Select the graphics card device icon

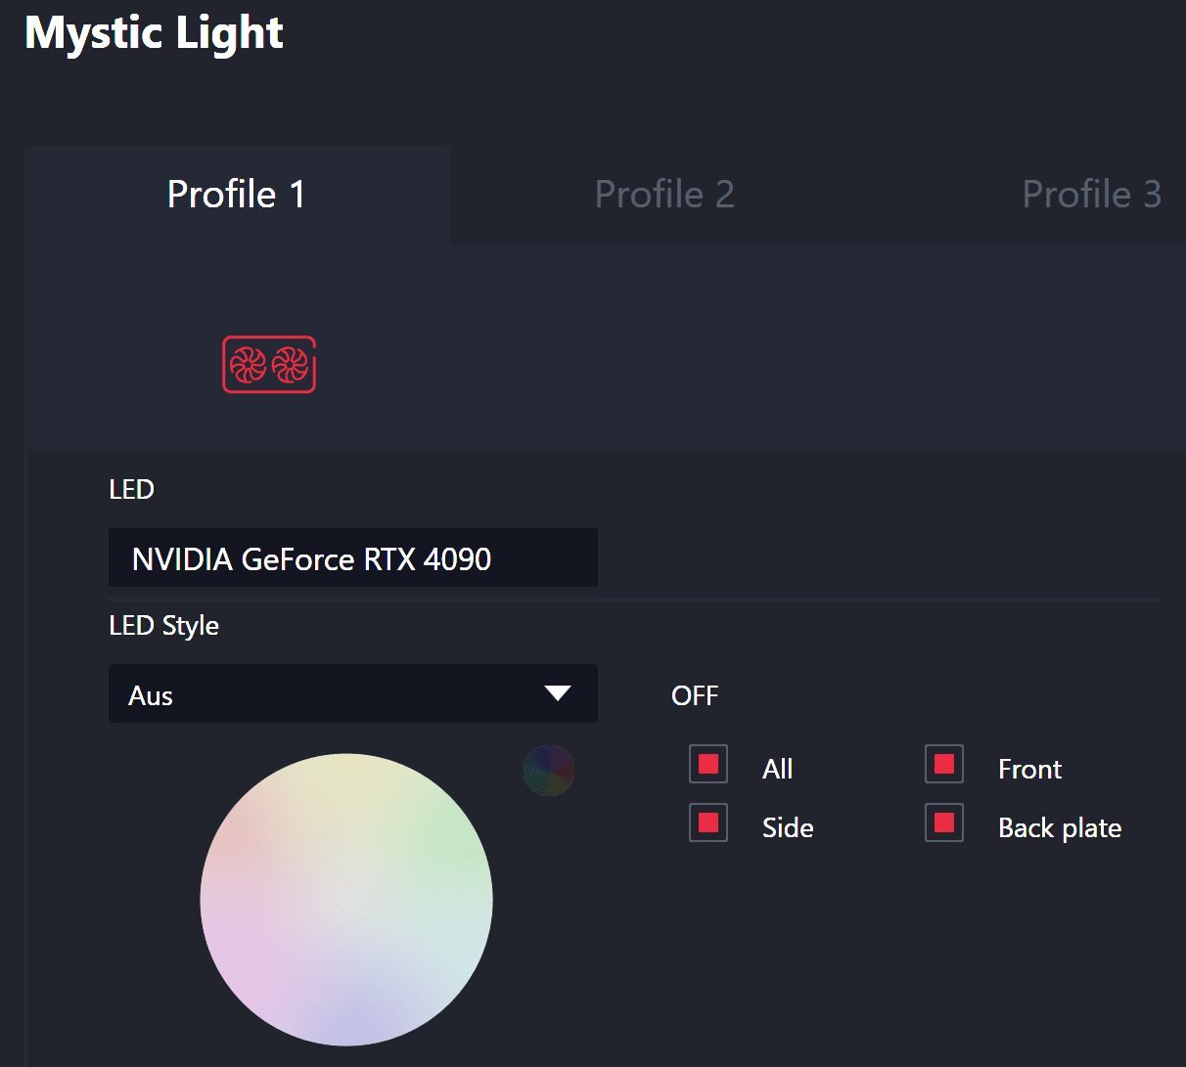[x=269, y=365]
